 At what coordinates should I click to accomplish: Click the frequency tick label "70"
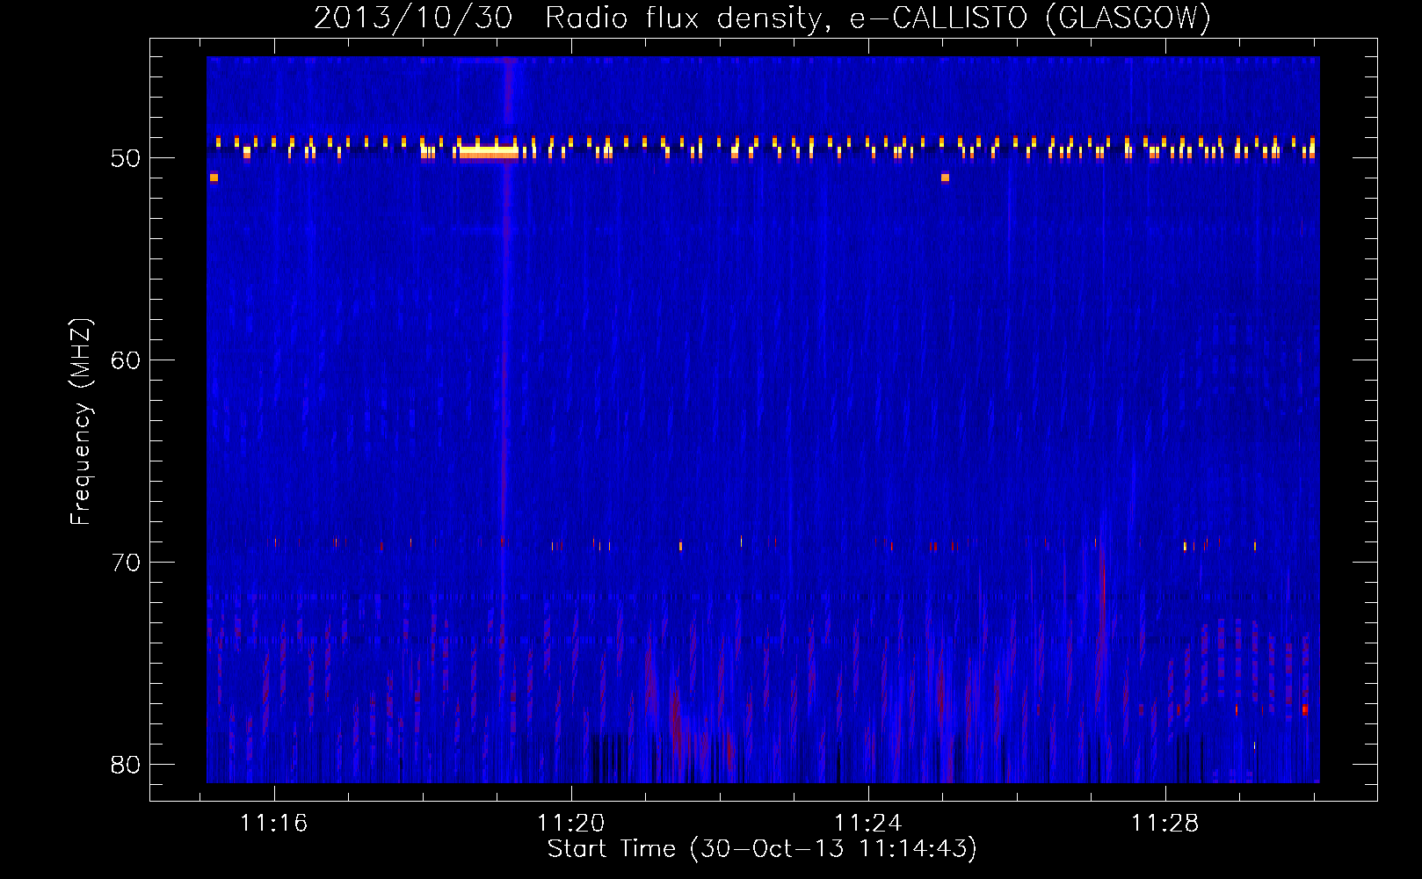[x=126, y=563]
